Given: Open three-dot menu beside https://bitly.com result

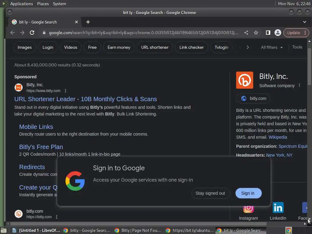Looking at the screenshot, I should (57, 217).
